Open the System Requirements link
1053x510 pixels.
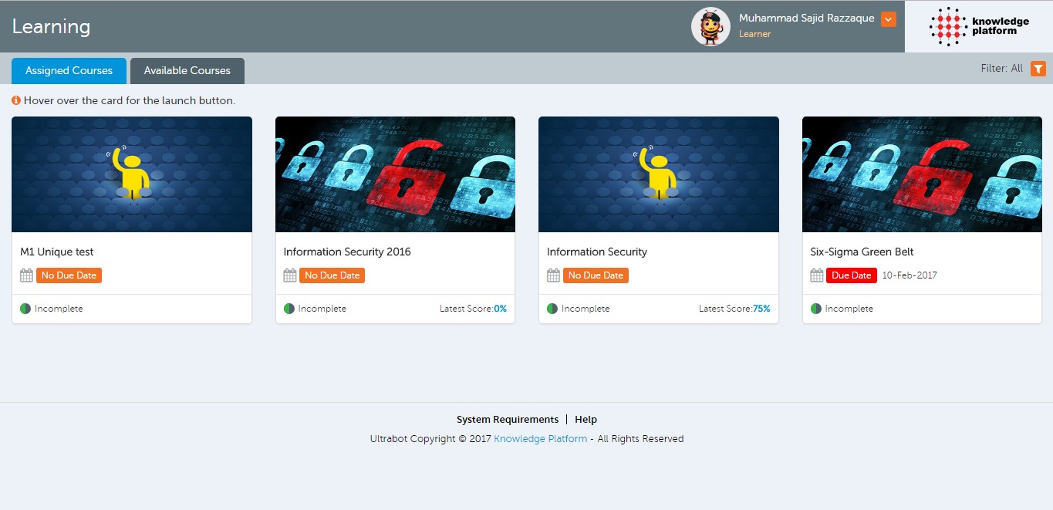[x=507, y=420]
